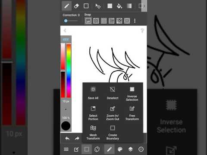This screenshot has height=155, width=207.
Task: Open snap options three-dot menu
Action: (135, 21)
